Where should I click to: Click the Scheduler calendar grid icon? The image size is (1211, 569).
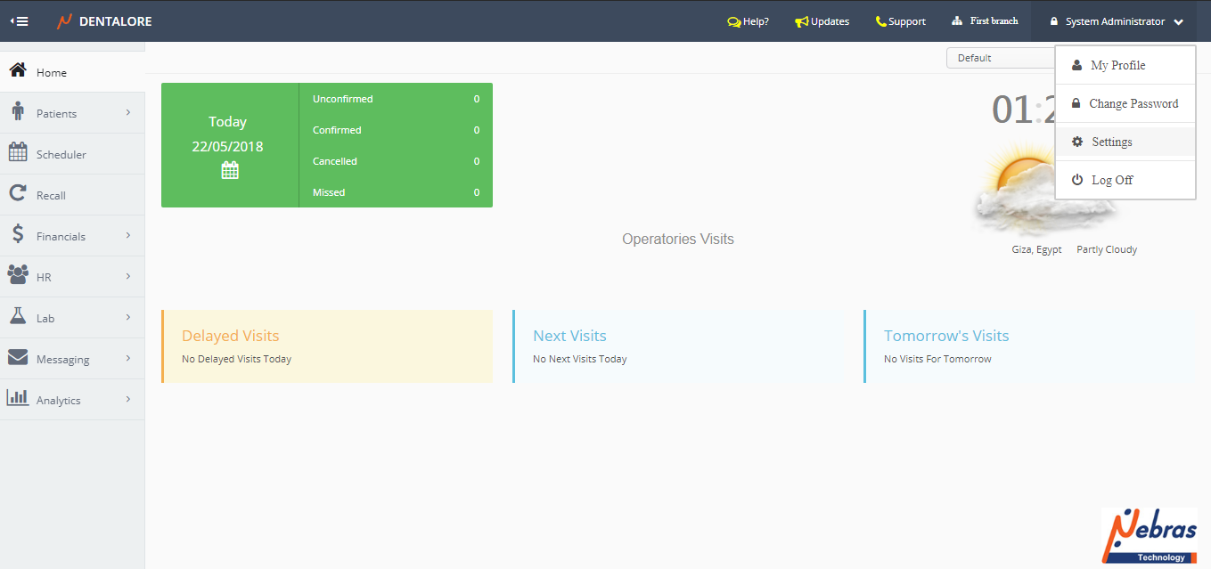pyautogui.click(x=18, y=152)
